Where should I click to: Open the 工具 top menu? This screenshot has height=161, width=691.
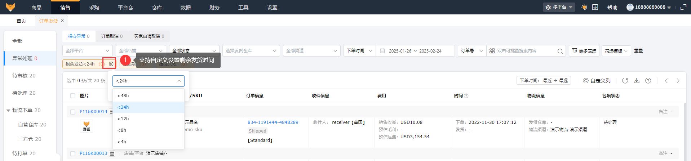(243, 7)
